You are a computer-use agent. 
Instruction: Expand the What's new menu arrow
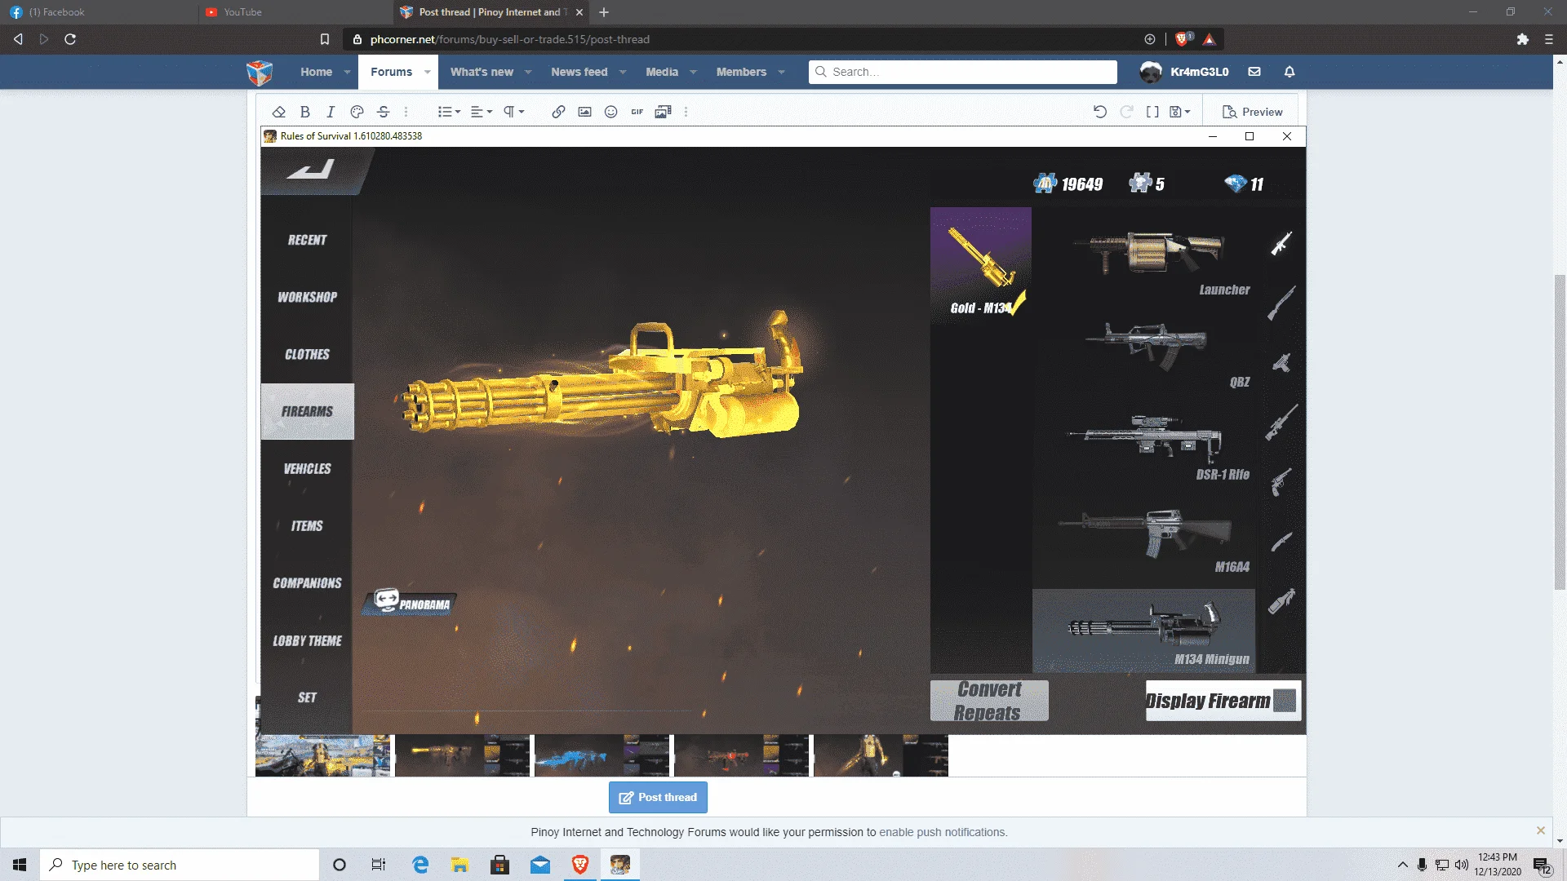(x=528, y=72)
